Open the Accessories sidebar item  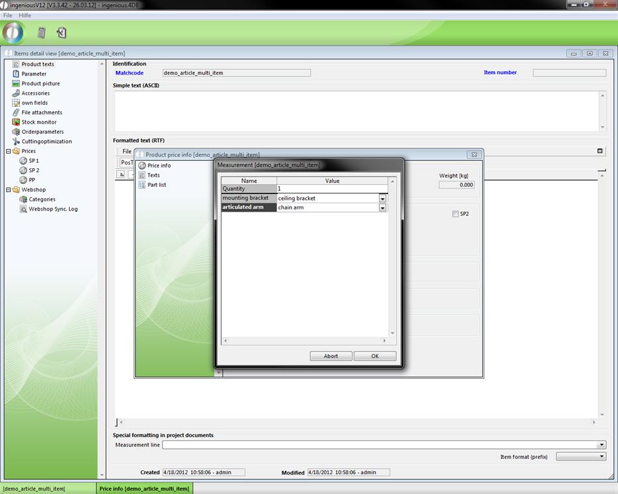35,93
